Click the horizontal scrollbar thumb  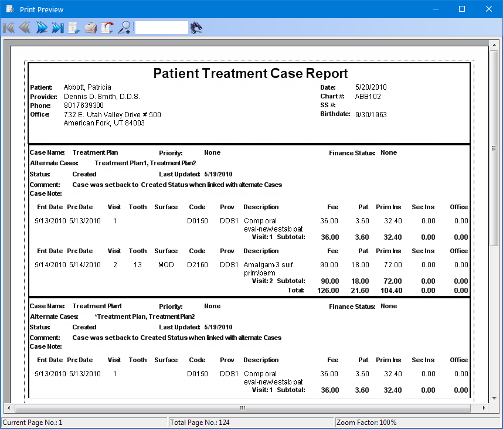(243, 408)
